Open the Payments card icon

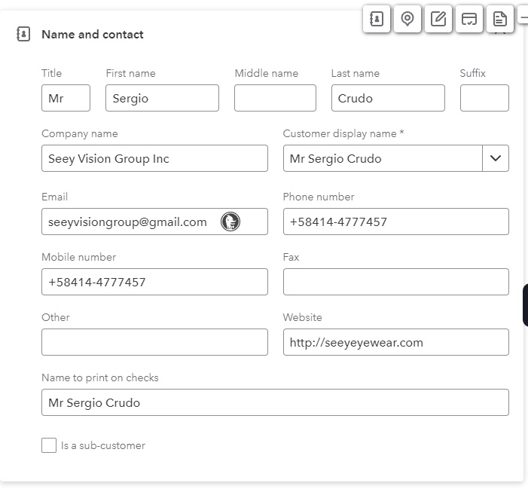[469, 19]
